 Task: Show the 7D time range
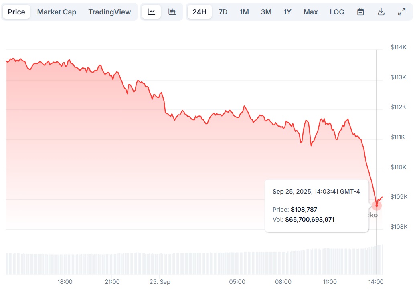coord(223,12)
